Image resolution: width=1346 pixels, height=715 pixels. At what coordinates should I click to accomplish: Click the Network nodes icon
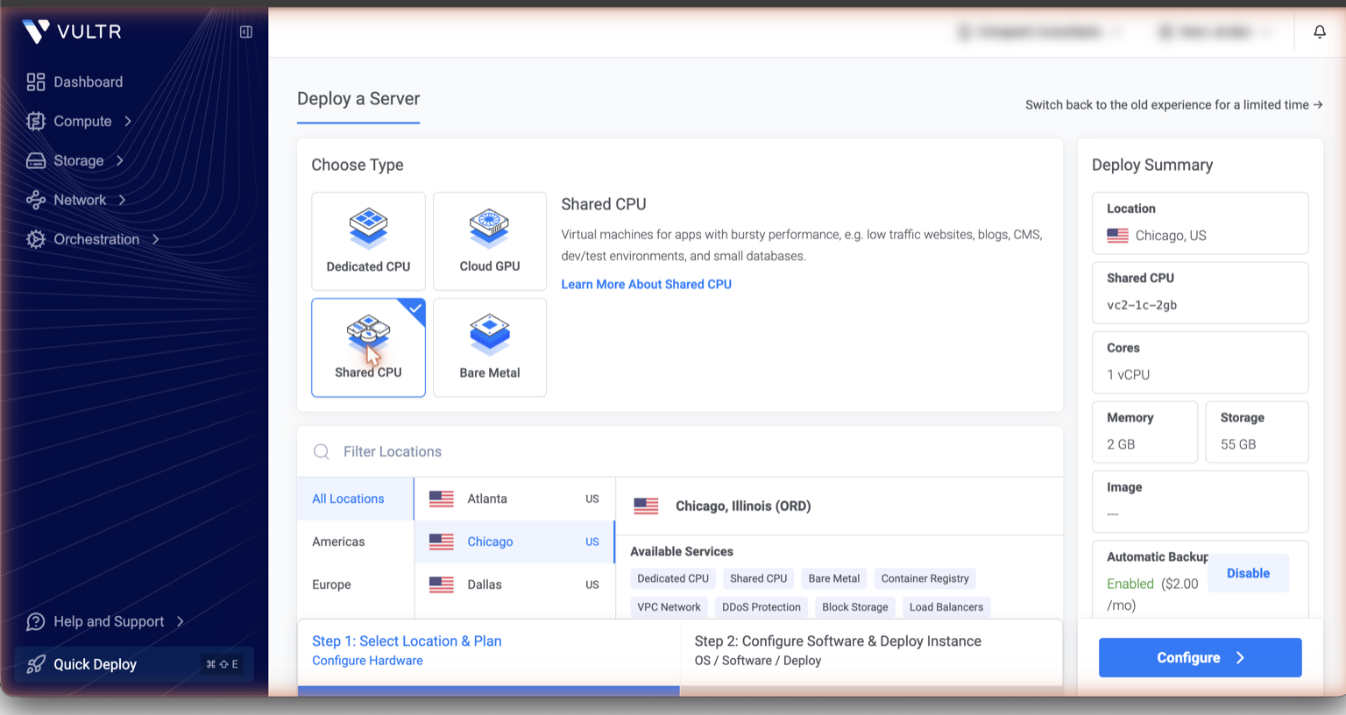[36, 200]
